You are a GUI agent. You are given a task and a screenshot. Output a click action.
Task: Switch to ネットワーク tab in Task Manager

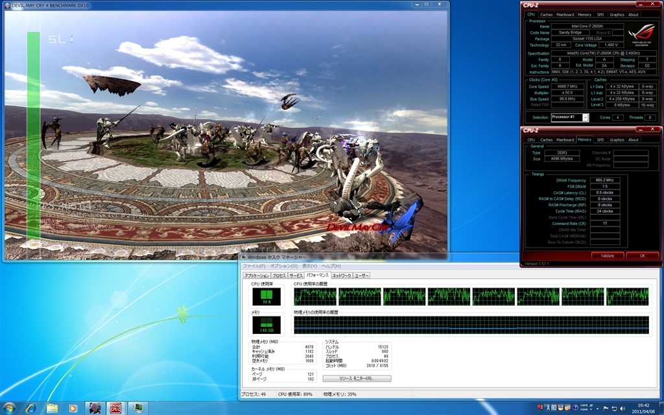click(x=341, y=276)
